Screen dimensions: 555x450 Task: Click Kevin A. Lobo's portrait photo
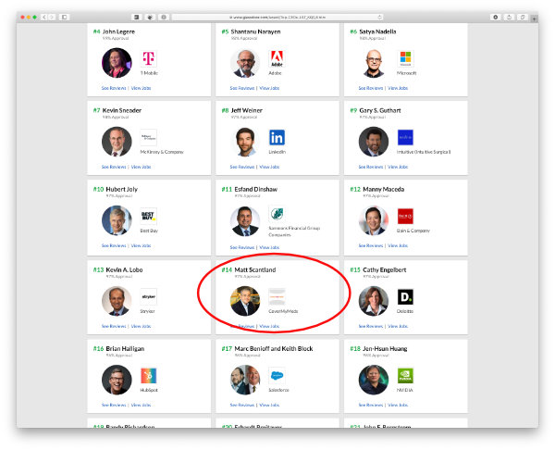(117, 301)
